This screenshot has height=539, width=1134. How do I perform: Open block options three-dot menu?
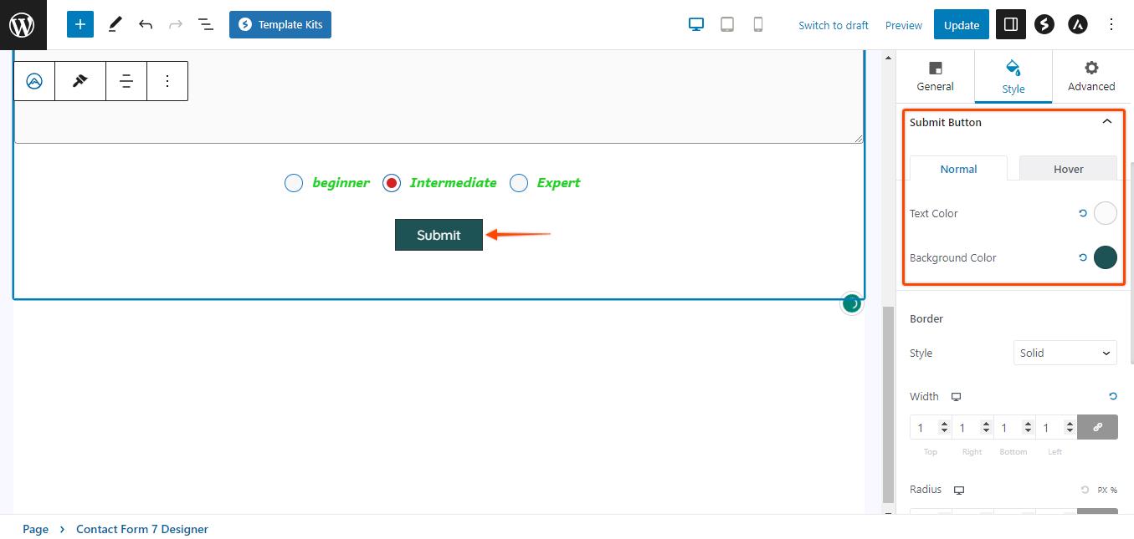[x=167, y=81]
